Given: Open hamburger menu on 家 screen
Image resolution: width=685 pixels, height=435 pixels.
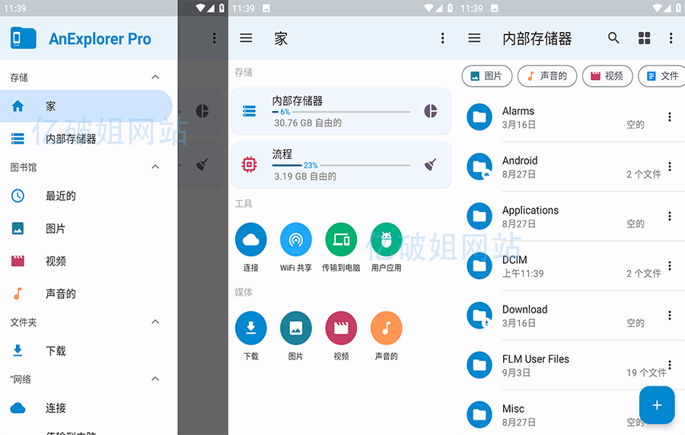Looking at the screenshot, I should coord(246,38).
